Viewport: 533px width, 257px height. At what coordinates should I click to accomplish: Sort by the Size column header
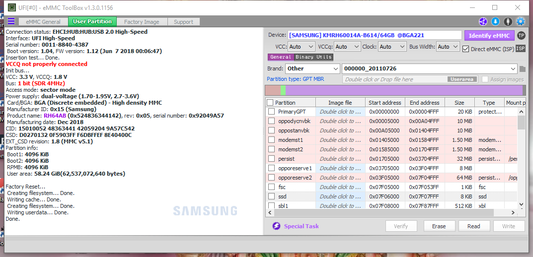tap(459, 103)
